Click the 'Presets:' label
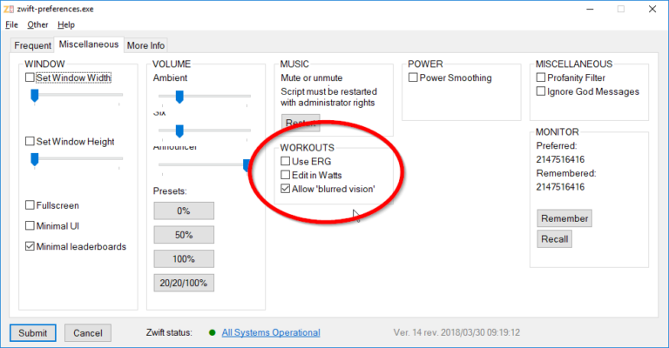669x348 pixels. click(170, 191)
